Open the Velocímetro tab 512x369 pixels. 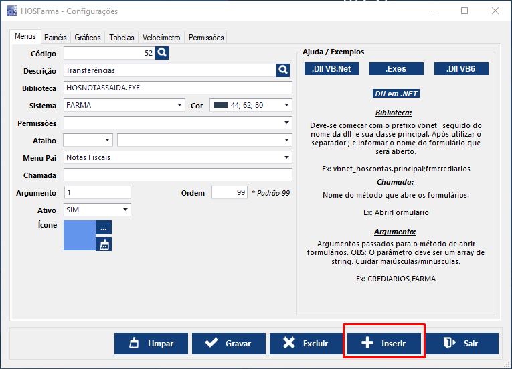tap(161, 38)
